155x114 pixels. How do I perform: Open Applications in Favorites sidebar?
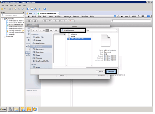40,43
